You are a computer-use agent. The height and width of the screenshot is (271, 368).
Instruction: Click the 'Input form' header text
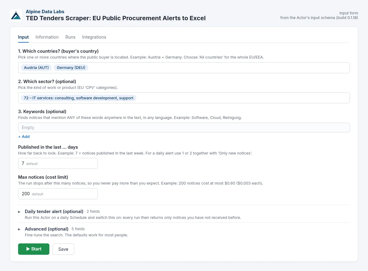click(x=349, y=13)
